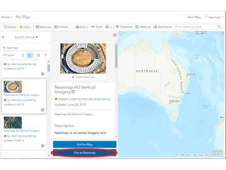Click the Add to Map button
Image resolution: width=226 pixels, height=170 pixels.
85,144
